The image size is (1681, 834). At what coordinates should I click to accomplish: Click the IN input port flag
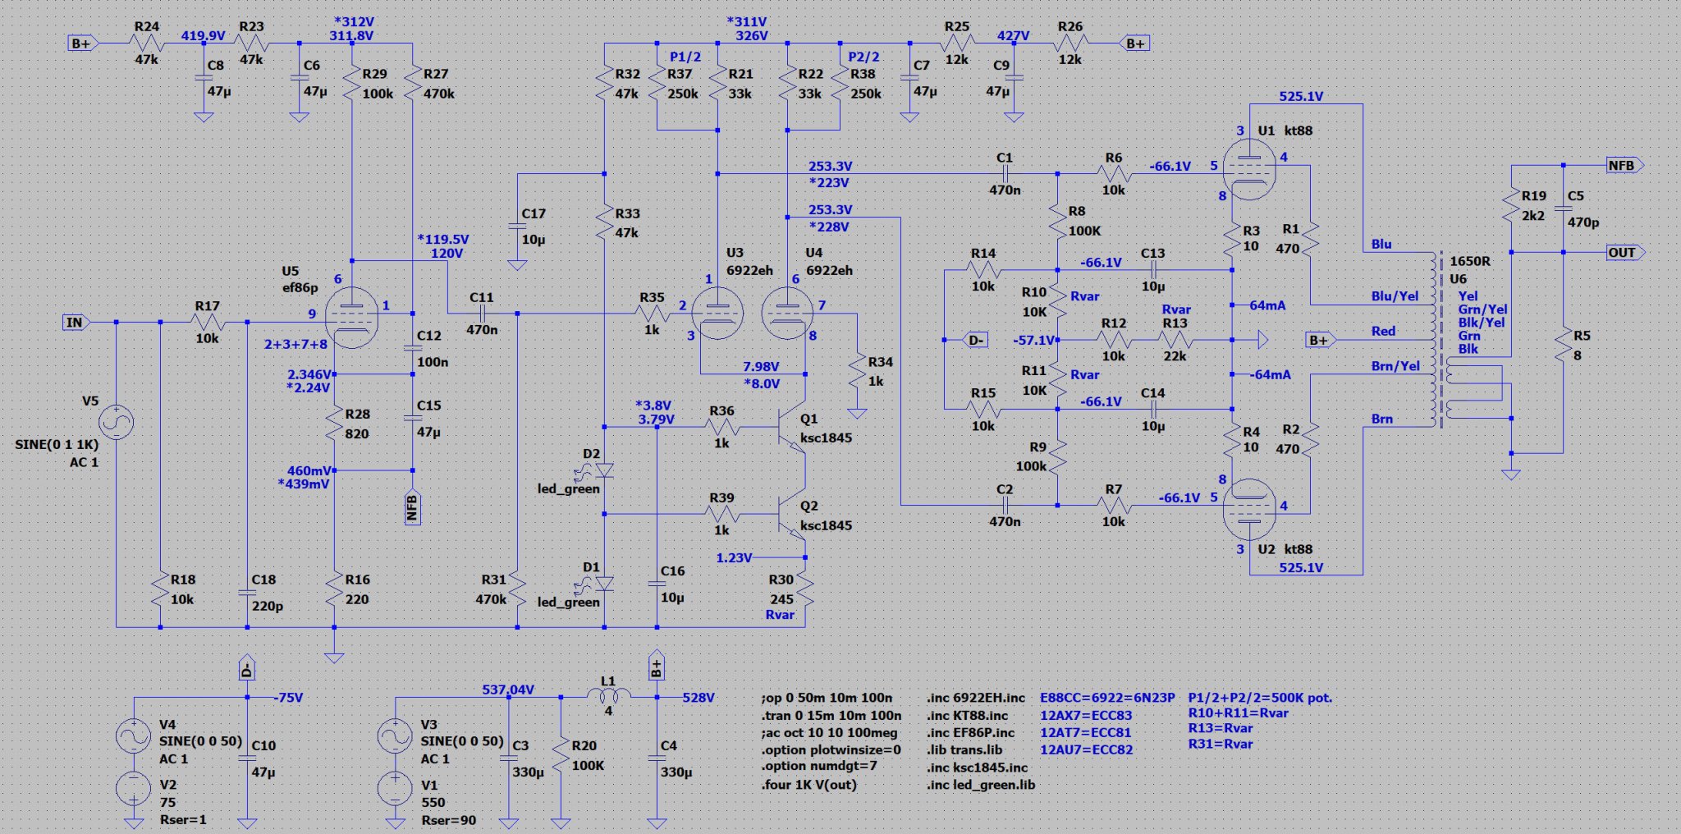76,323
